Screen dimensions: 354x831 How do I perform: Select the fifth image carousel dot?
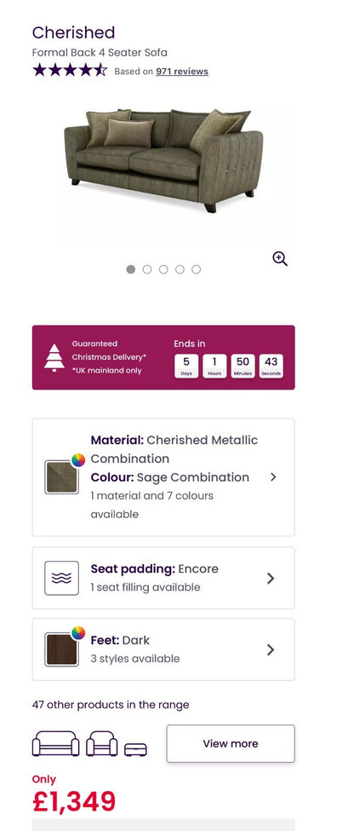pos(197,269)
